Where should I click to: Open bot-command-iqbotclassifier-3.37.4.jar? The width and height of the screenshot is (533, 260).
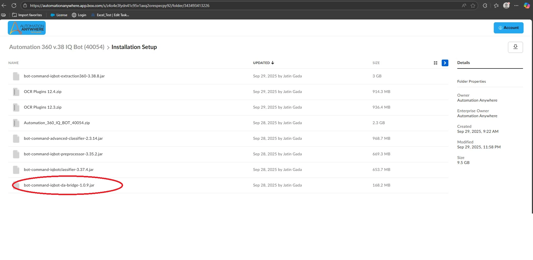(59, 170)
